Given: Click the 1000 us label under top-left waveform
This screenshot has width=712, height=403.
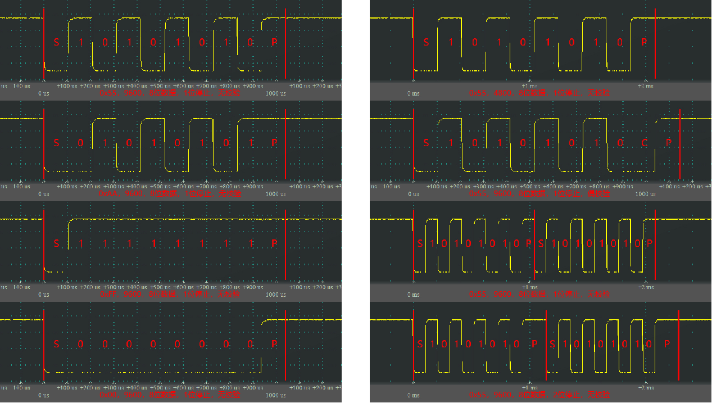Looking at the screenshot, I should click(x=275, y=93).
